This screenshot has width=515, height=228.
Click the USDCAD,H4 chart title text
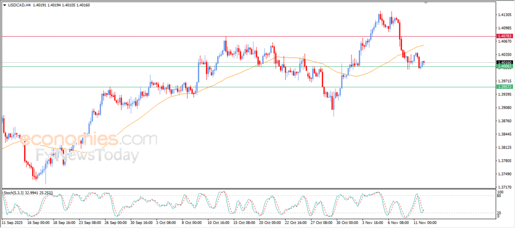(x=19, y=5)
